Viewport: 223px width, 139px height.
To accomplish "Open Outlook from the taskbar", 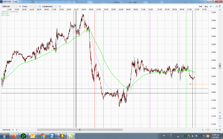I will pos(33,136).
